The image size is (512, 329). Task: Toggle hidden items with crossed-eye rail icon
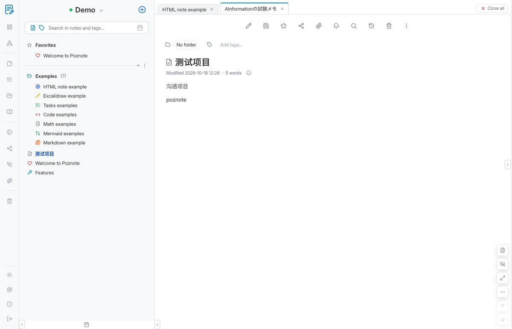point(9,164)
